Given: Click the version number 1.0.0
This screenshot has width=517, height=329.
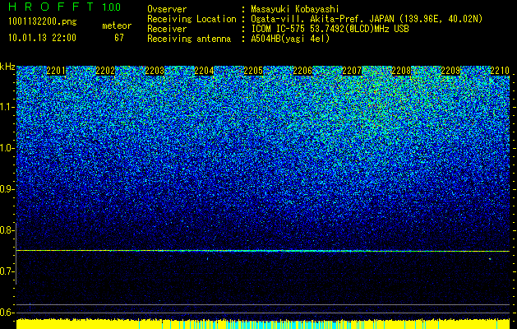Looking at the screenshot, I should [112, 7].
